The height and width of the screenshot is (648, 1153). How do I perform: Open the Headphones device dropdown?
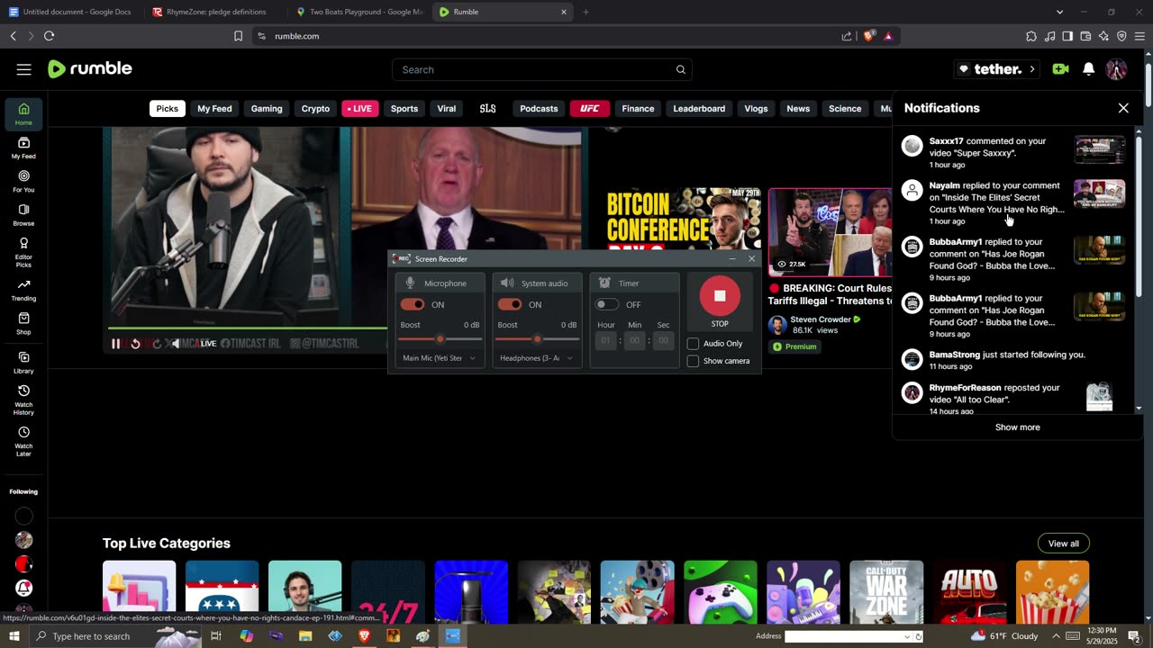point(537,358)
